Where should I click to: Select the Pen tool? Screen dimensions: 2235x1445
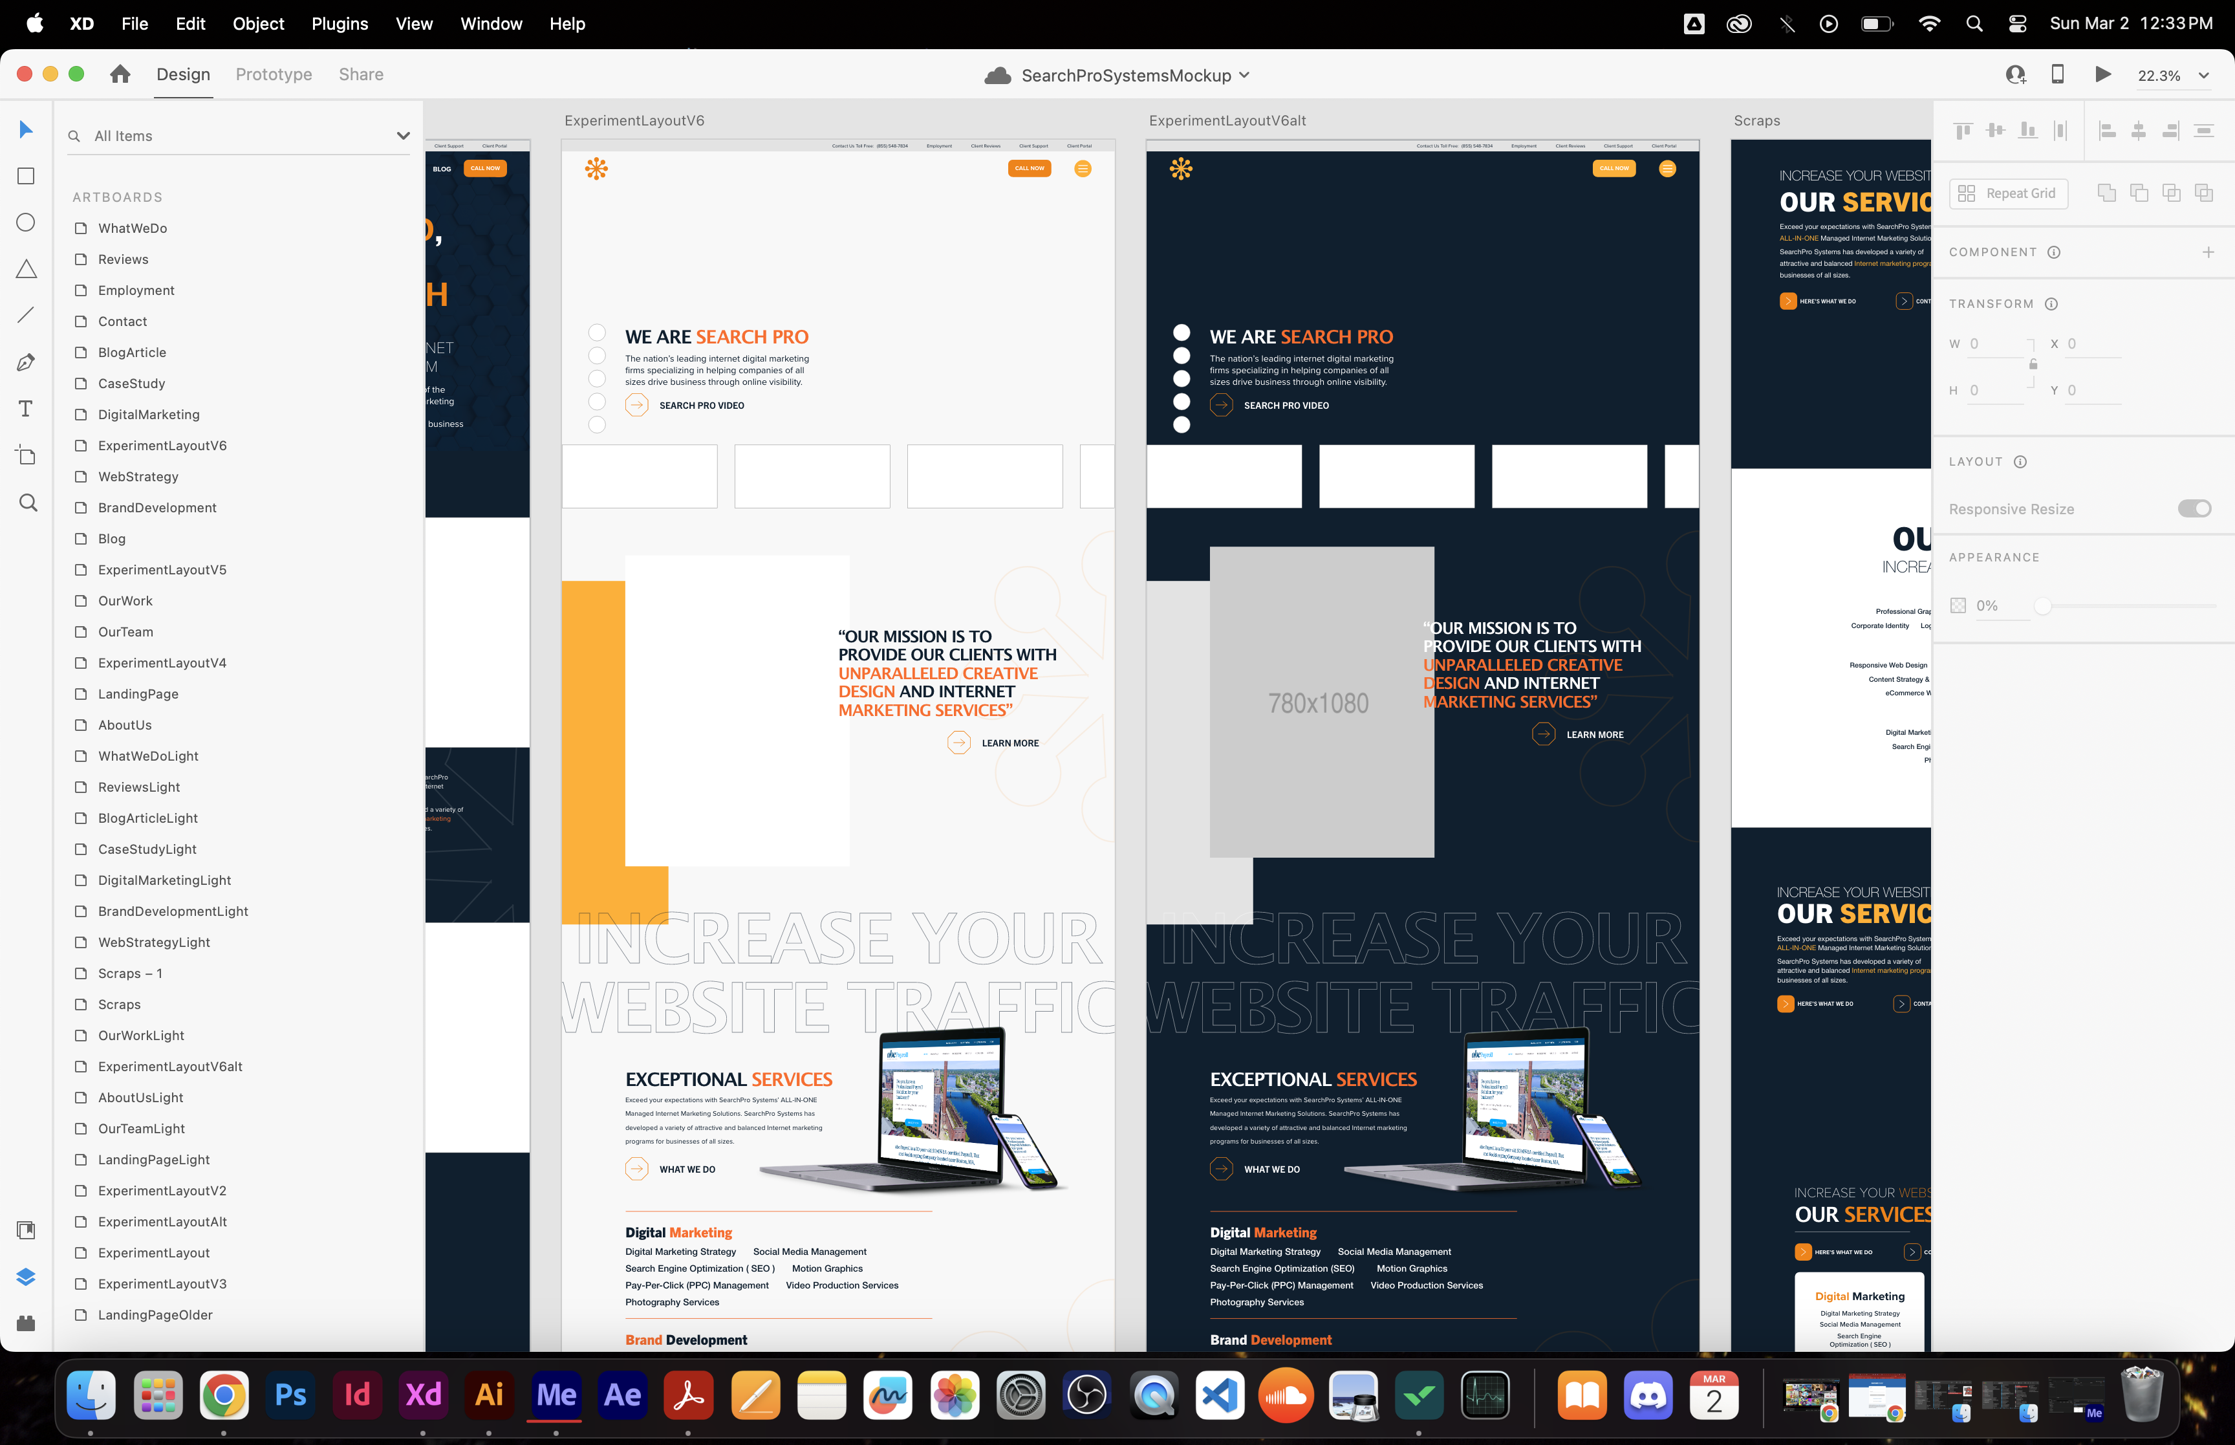point(27,362)
